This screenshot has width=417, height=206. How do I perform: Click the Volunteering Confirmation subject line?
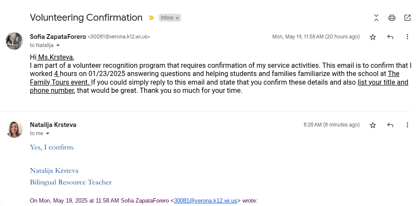tap(86, 18)
